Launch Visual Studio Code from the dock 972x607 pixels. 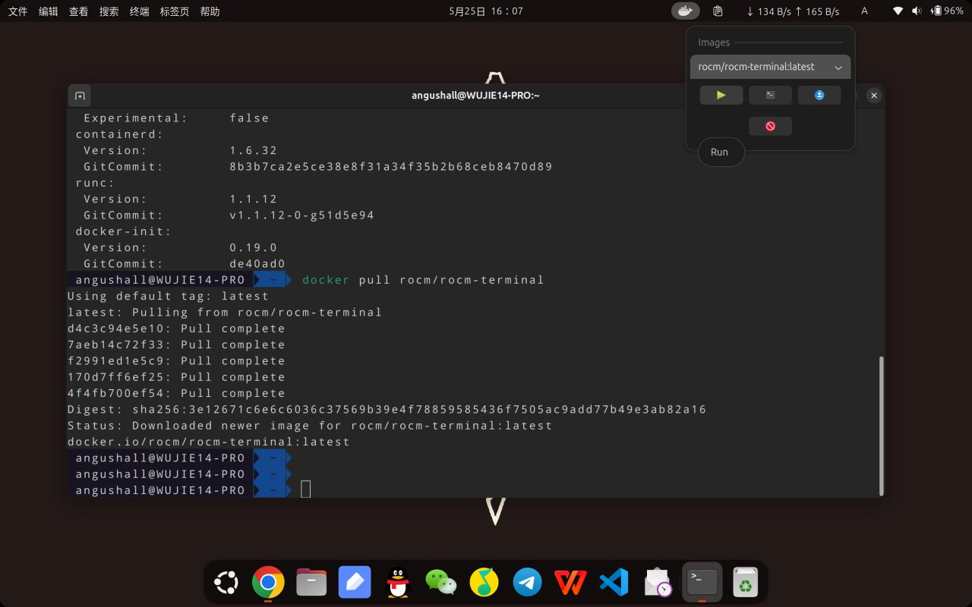[x=614, y=583]
